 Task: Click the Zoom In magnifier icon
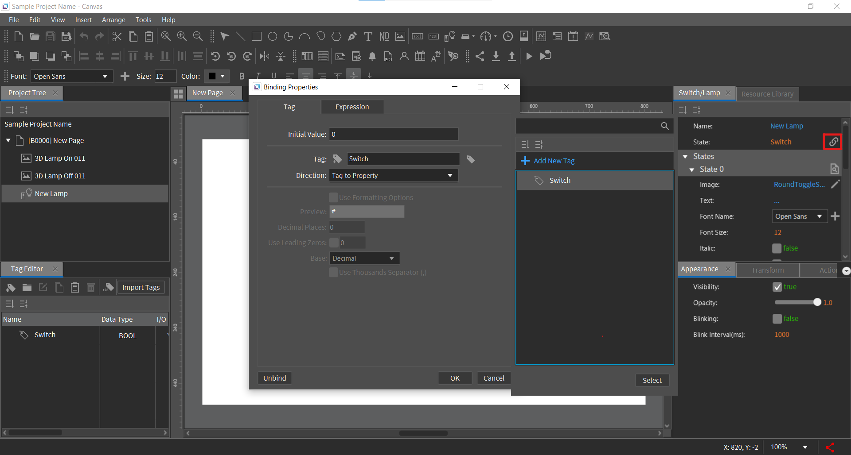(182, 36)
